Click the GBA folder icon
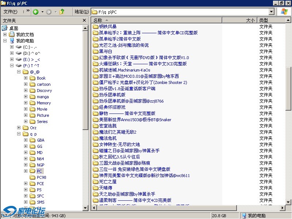 pos(32,140)
